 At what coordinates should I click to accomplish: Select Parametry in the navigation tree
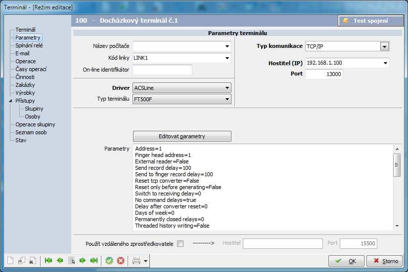[x=28, y=38]
